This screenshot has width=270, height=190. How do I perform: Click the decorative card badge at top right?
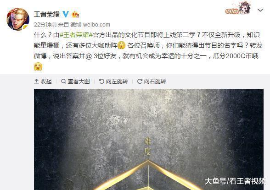[238, 8]
